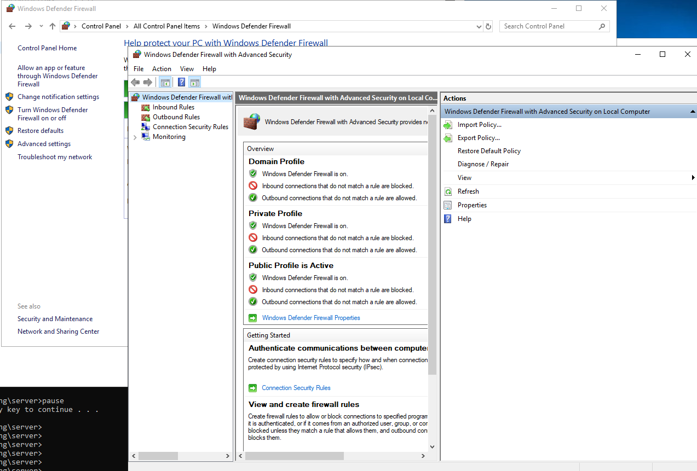Open the Action menu
Viewport: 697px width, 471px height.
[x=162, y=69]
